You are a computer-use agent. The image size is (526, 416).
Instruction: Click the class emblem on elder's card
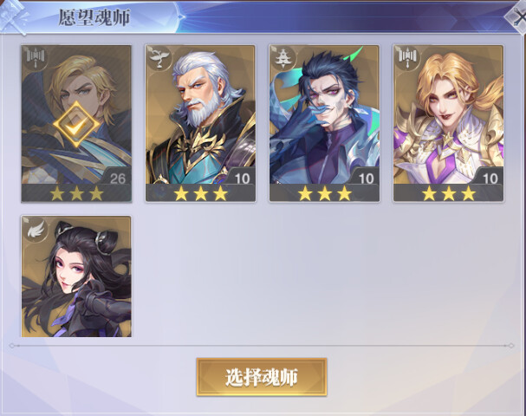(x=159, y=58)
